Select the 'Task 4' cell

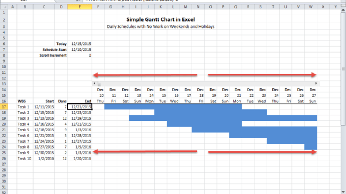(x=25, y=124)
